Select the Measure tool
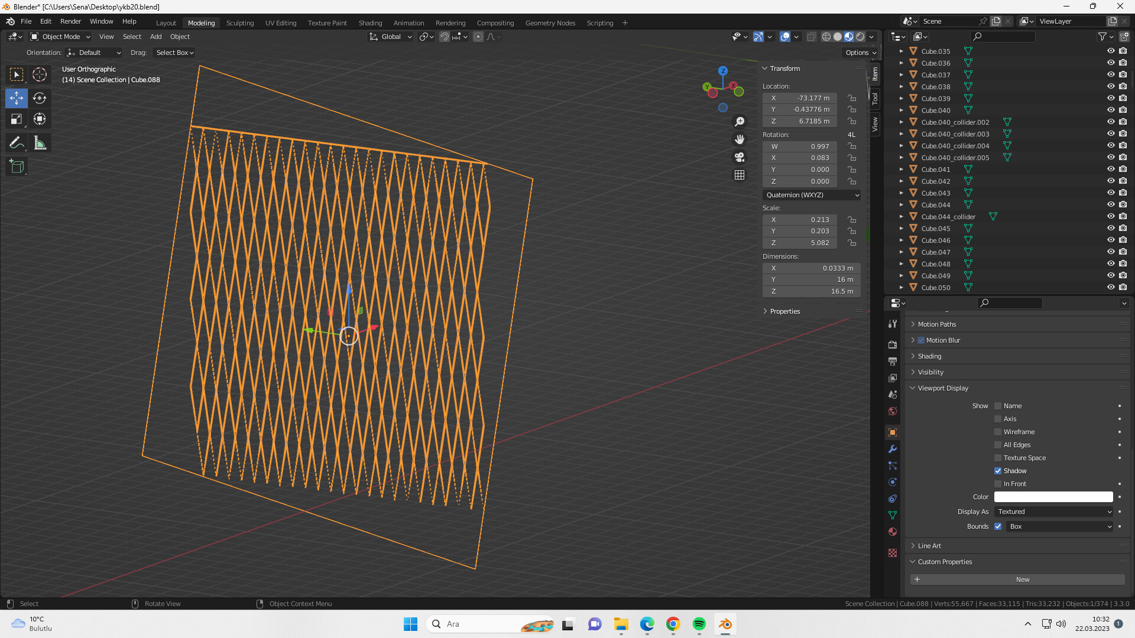Image resolution: width=1135 pixels, height=638 pixels. [x=40, y=142]
